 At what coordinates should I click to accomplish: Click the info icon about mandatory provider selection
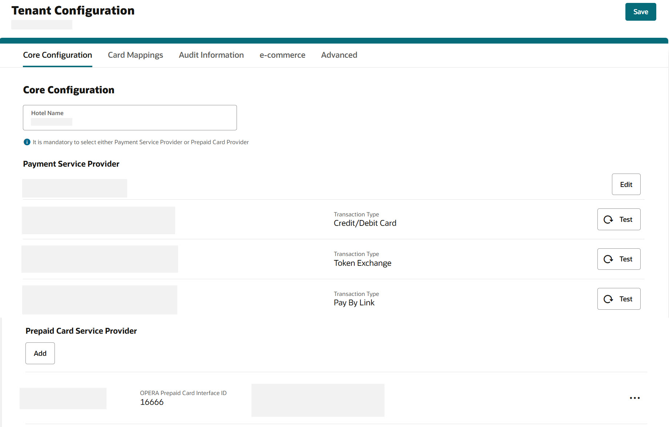pos(27,142)
